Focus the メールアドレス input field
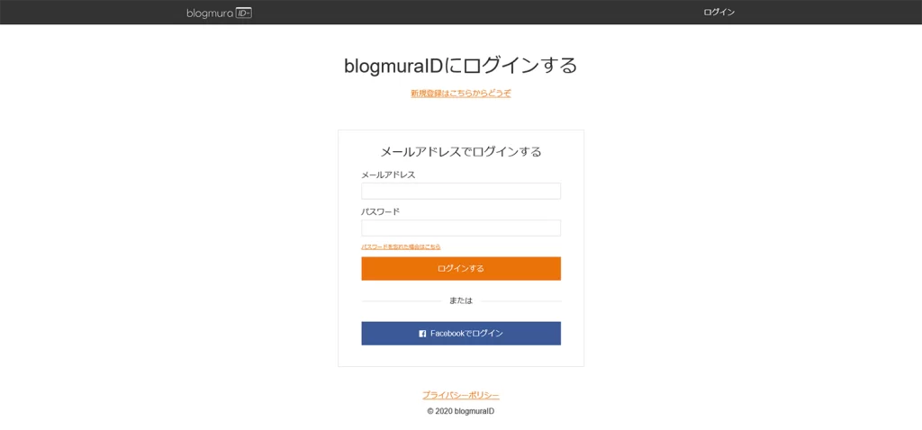This screenshot has width=922, height=430. point(461,191)
